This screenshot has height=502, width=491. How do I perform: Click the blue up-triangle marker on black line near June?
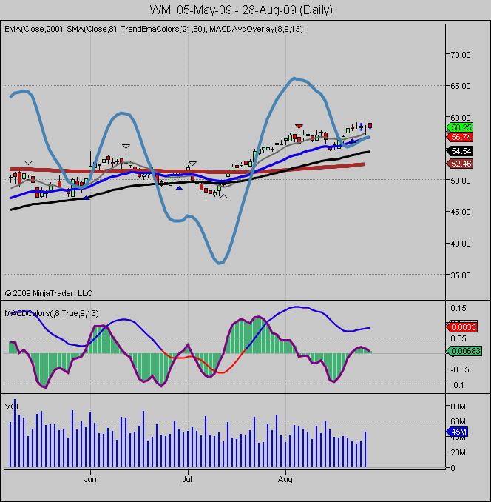click(87, 198)
